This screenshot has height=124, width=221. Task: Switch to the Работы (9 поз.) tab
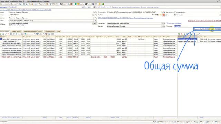click(4, 31)
